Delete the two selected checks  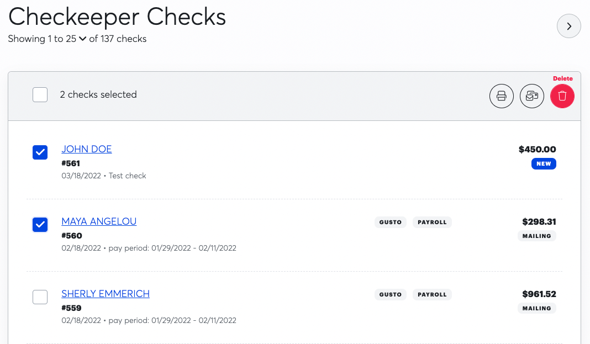(562, 96)
